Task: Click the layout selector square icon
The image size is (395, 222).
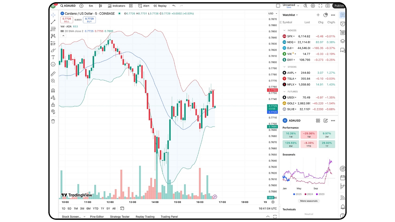Action: pos(278,6)
